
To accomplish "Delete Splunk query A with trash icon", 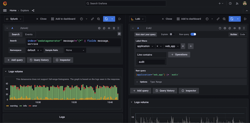I will (114, 28).
